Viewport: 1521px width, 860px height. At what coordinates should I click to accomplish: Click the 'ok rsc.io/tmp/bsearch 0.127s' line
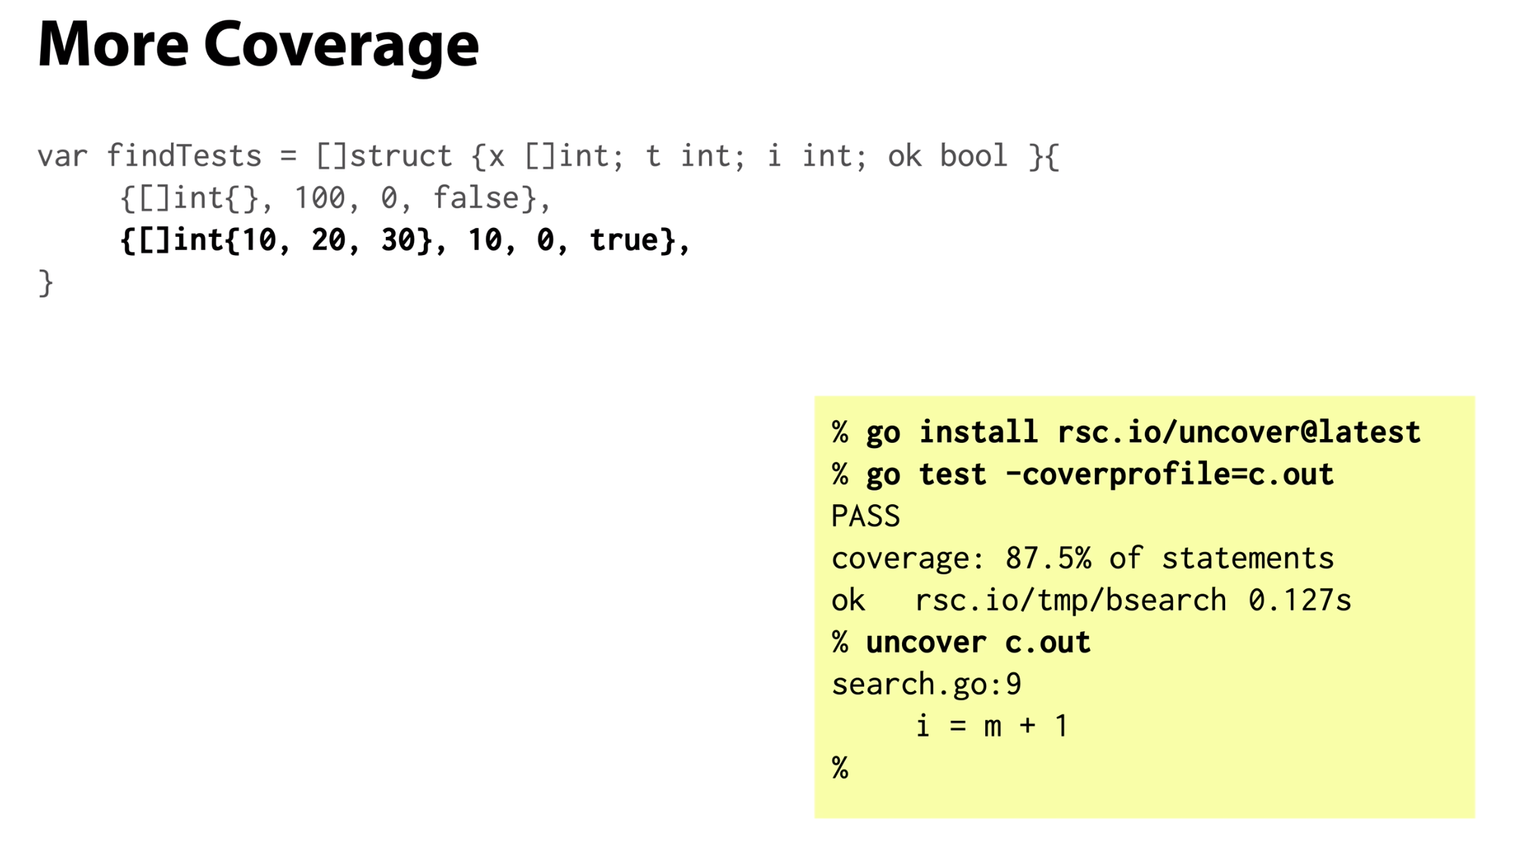(1091, 600)
